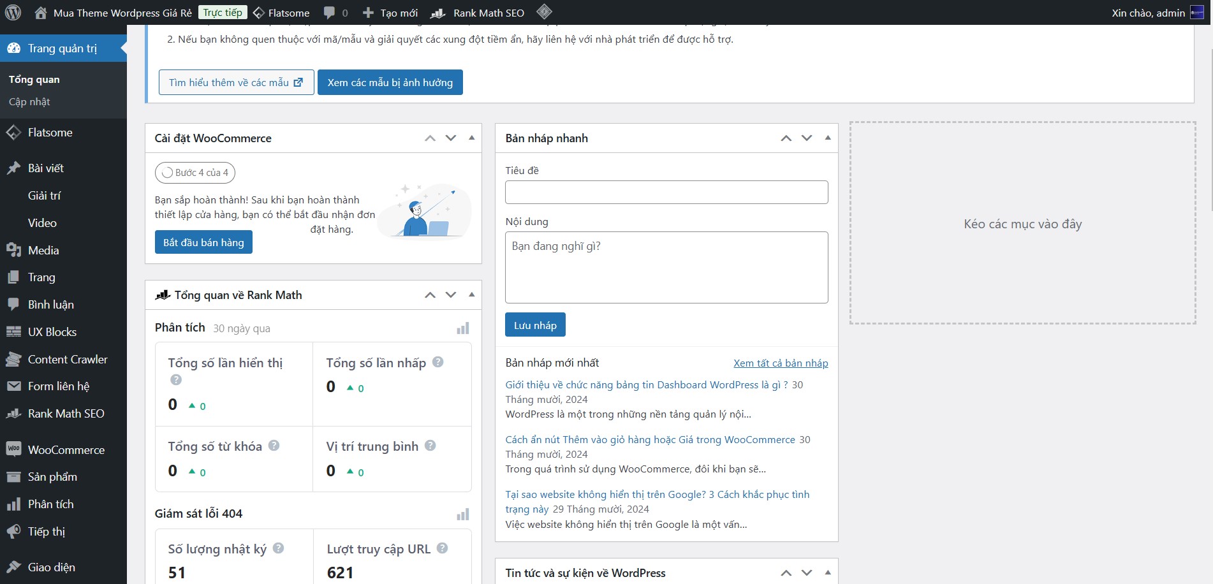Click the Tiếp thị megaphone icon
The width and height of the screenshot is (1213, 584).
pos(13,531)
